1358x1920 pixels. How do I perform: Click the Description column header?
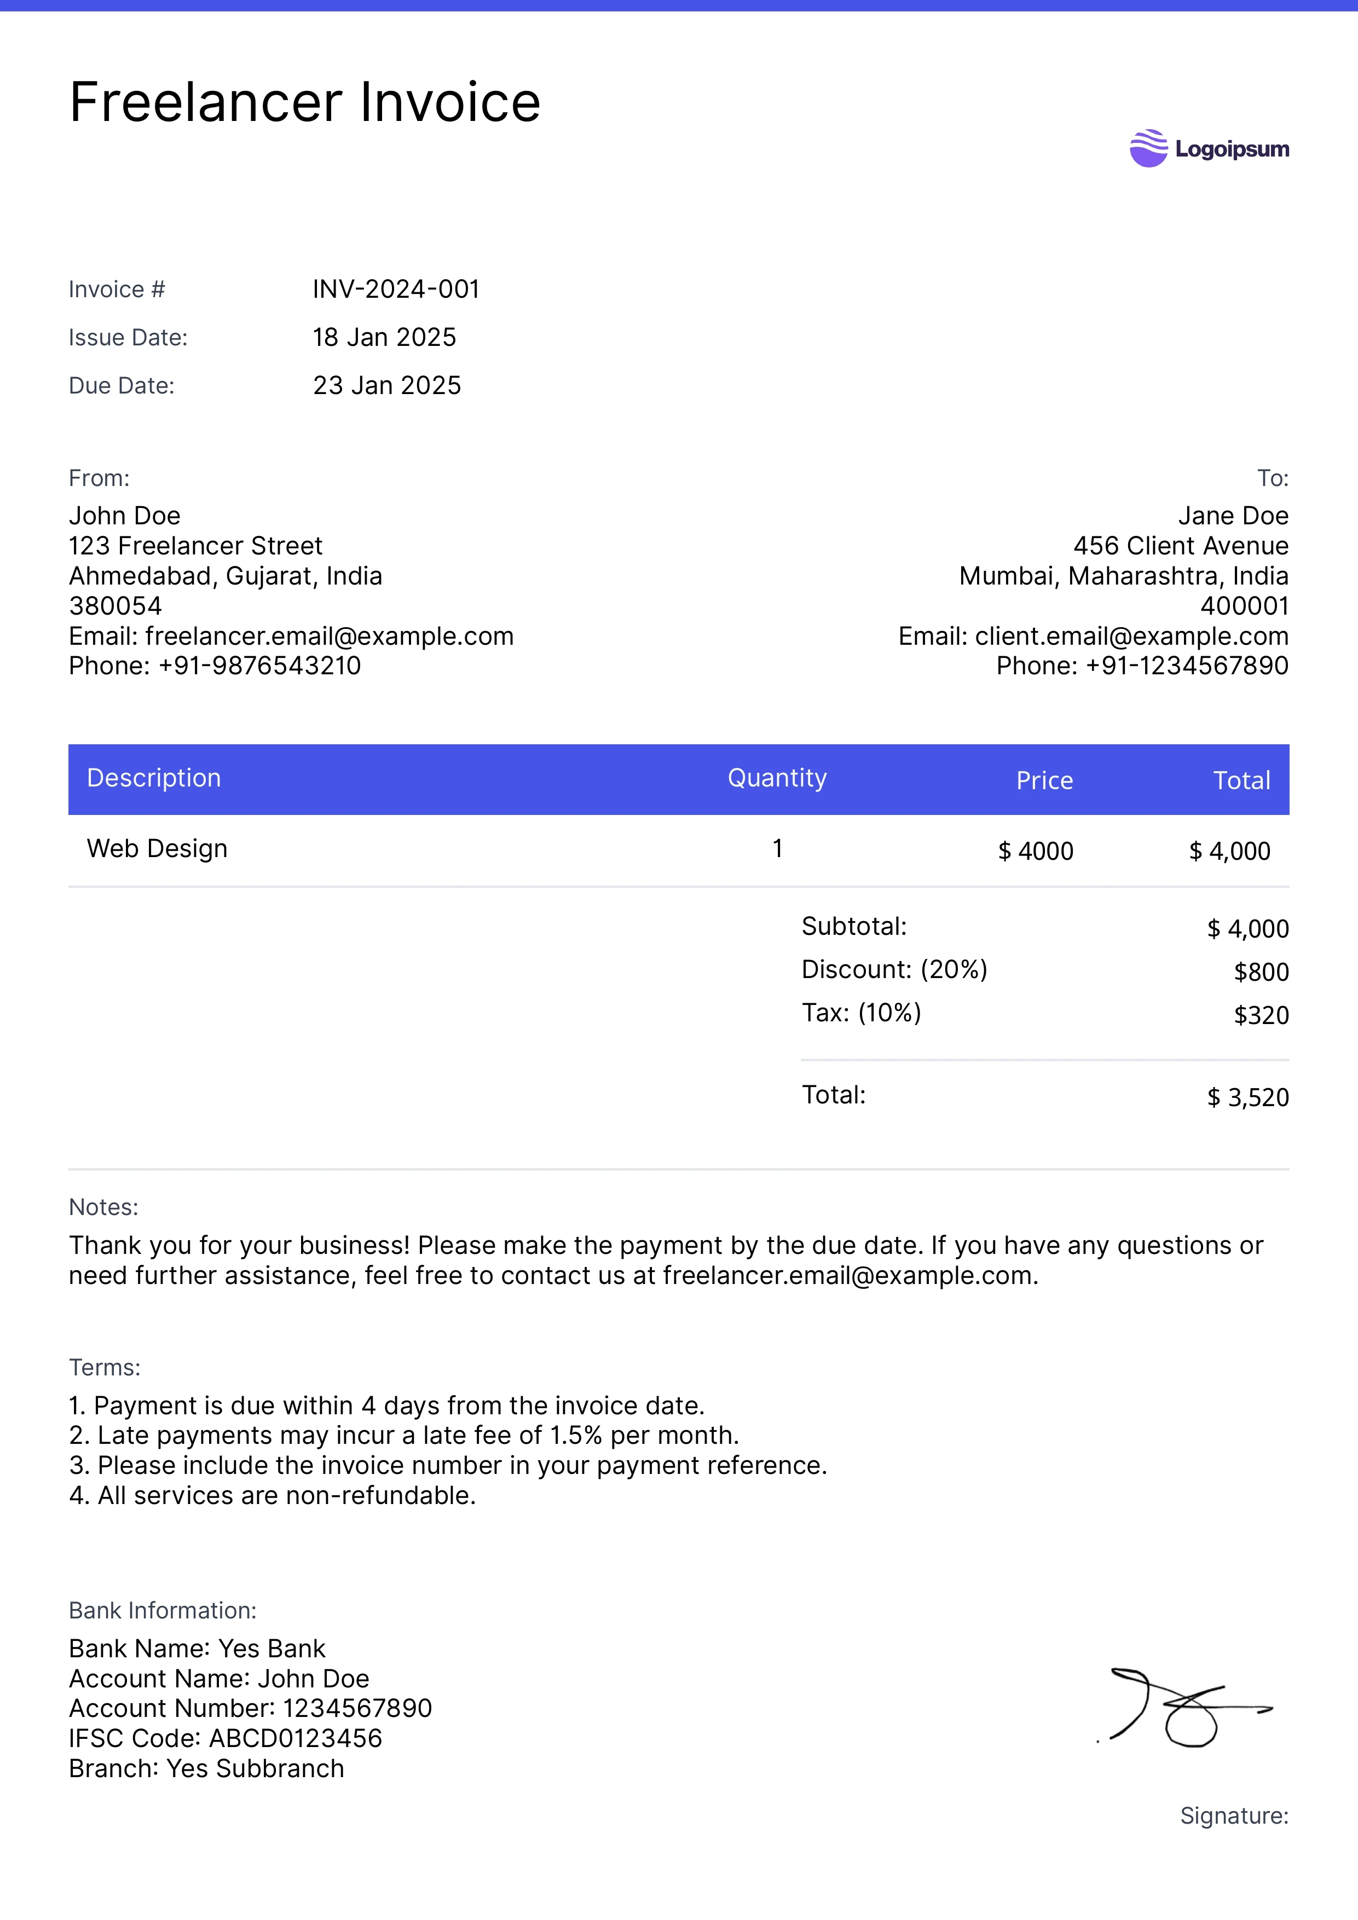tap(154, 778)
